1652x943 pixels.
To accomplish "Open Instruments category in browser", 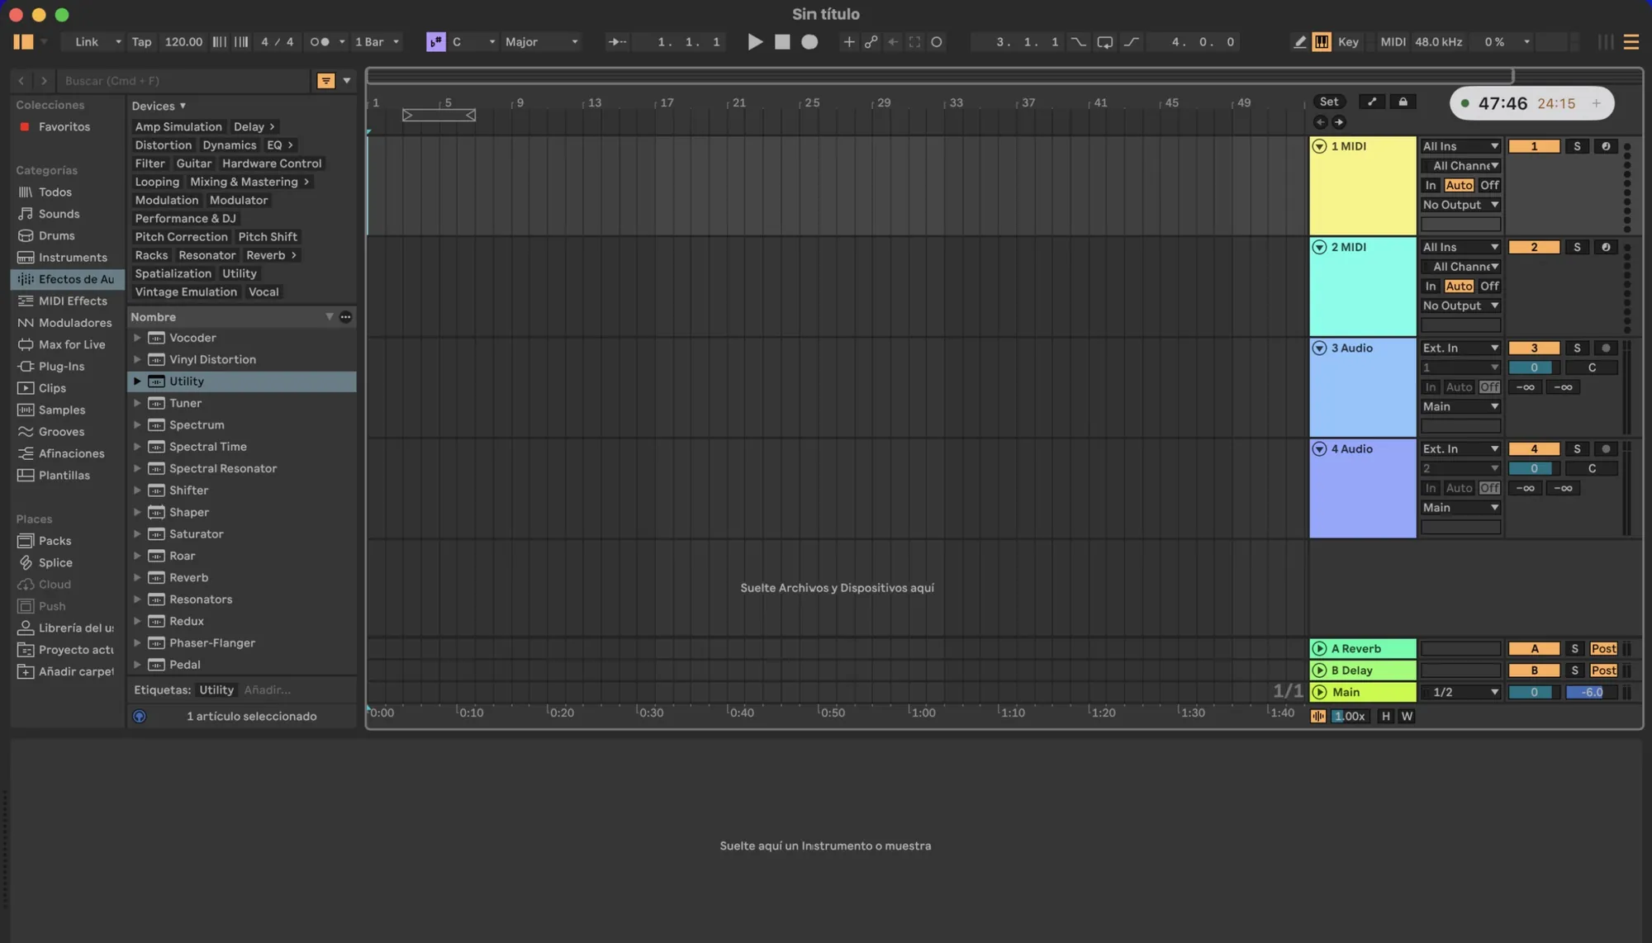I will [x=73, y=258].
